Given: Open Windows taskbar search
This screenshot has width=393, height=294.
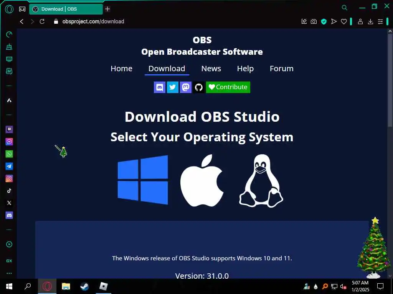Looking at the screenshot, I should pos(28,286).
